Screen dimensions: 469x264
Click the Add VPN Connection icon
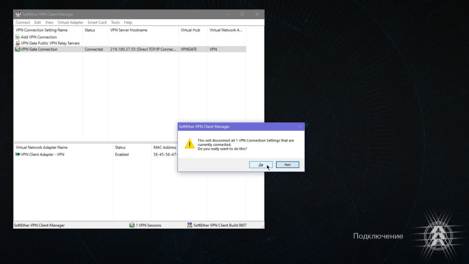click(18, 37)
